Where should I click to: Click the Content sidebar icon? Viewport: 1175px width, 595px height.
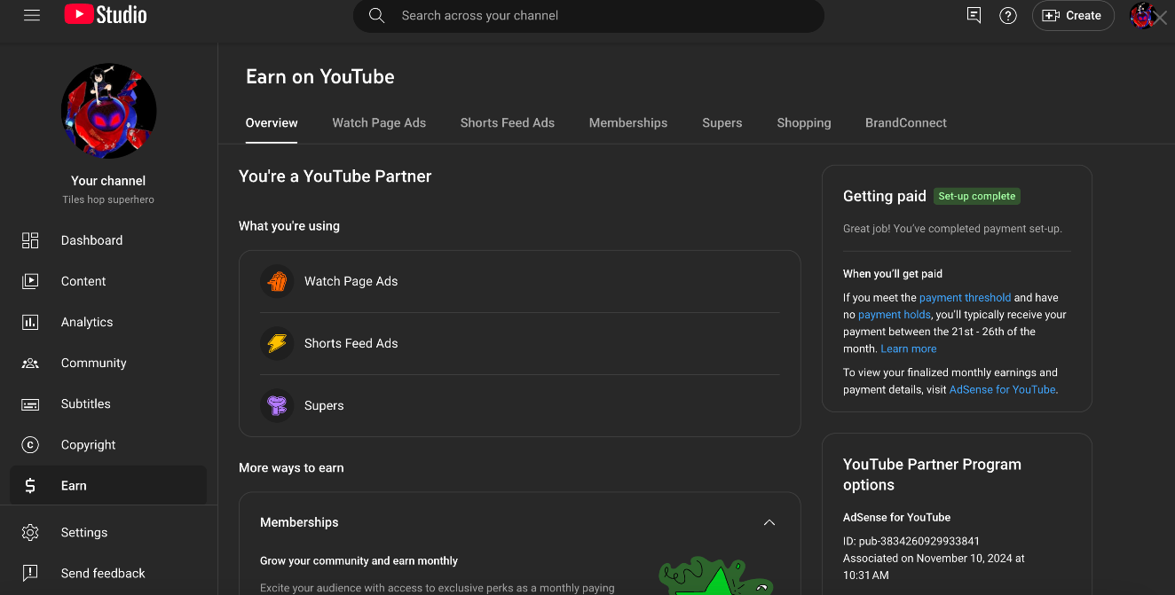coord(30,281)
